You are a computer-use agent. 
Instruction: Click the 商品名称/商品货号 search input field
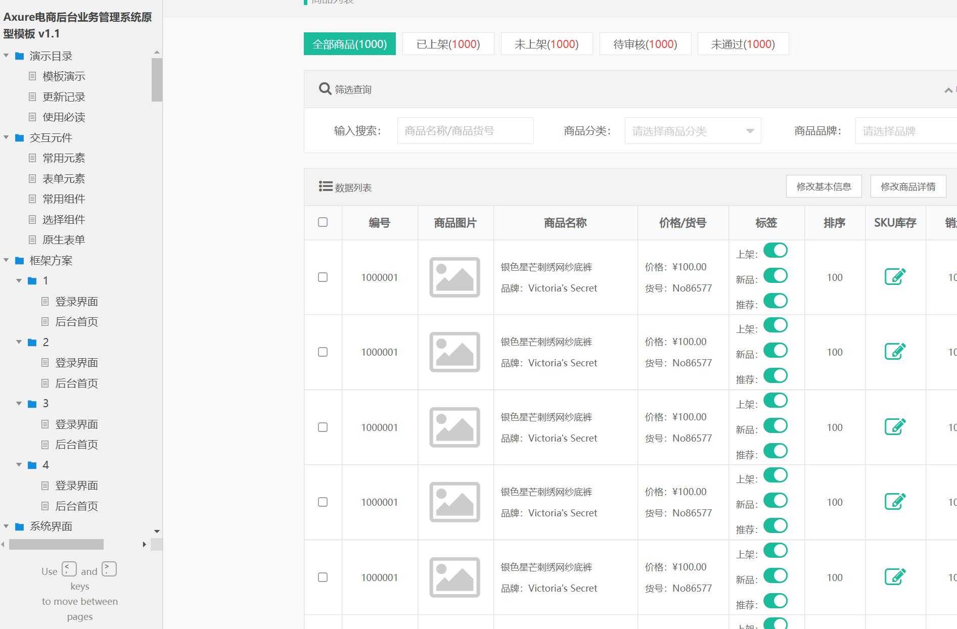465,130
